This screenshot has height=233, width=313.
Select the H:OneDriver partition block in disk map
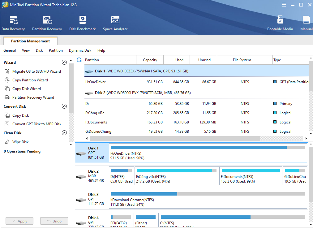208,153
